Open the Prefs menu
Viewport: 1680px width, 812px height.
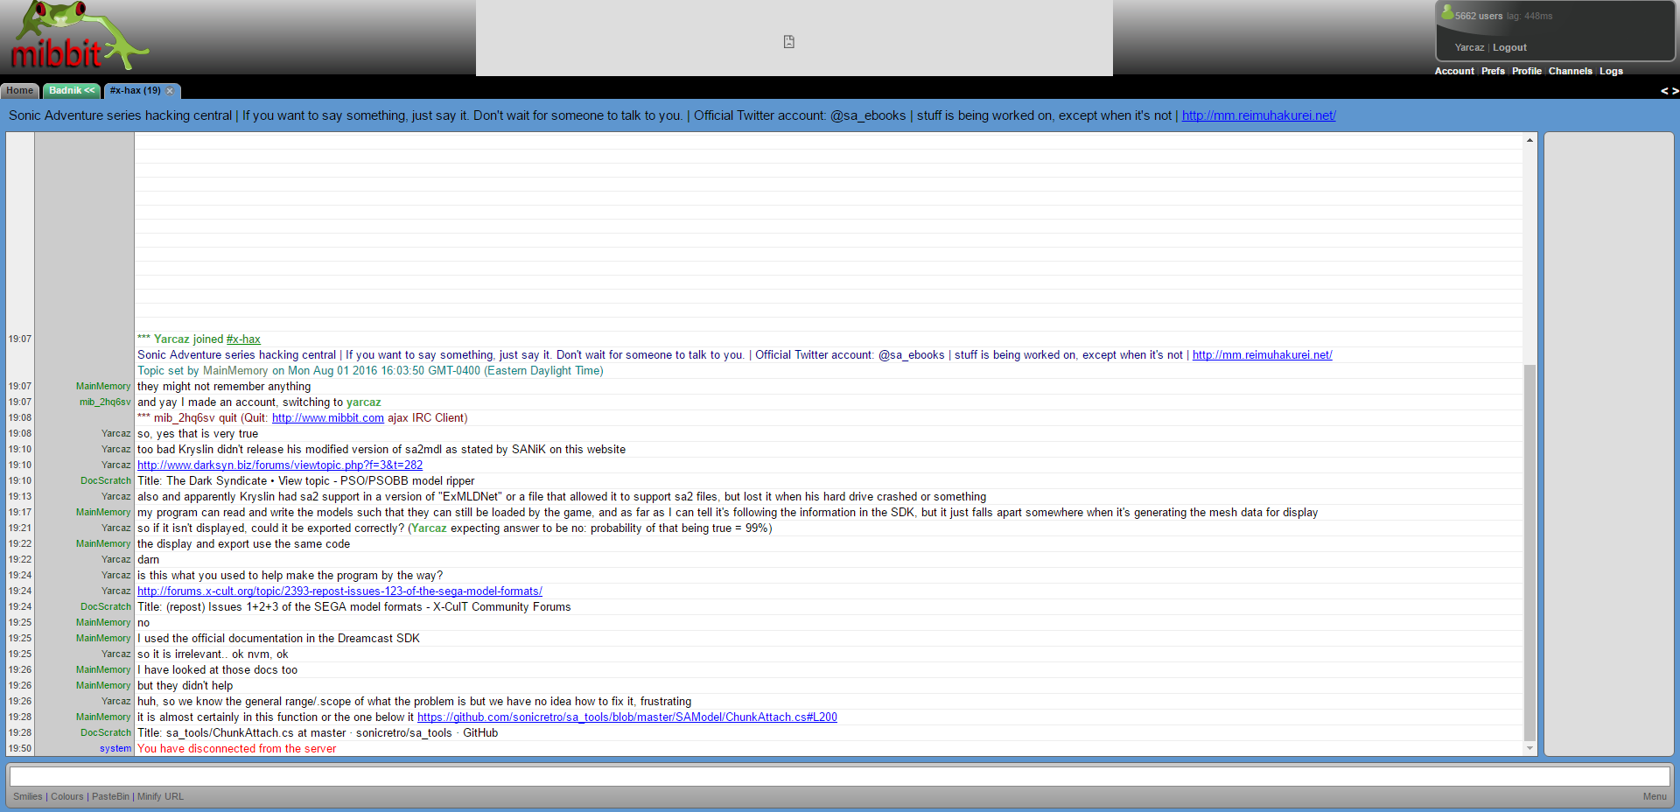[1493, 71]
